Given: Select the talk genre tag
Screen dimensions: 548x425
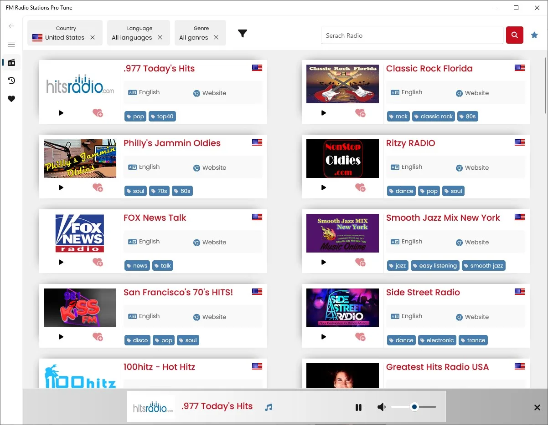Looking at the screenshot, I should pos(163,266).
